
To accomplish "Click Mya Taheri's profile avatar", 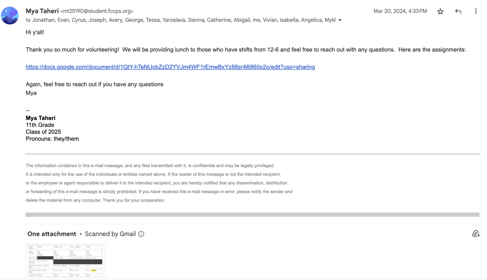I will coord(10,16).
